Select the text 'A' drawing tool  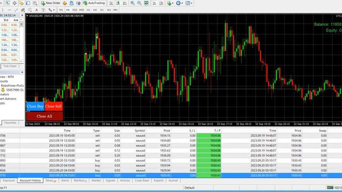point(36,10)
